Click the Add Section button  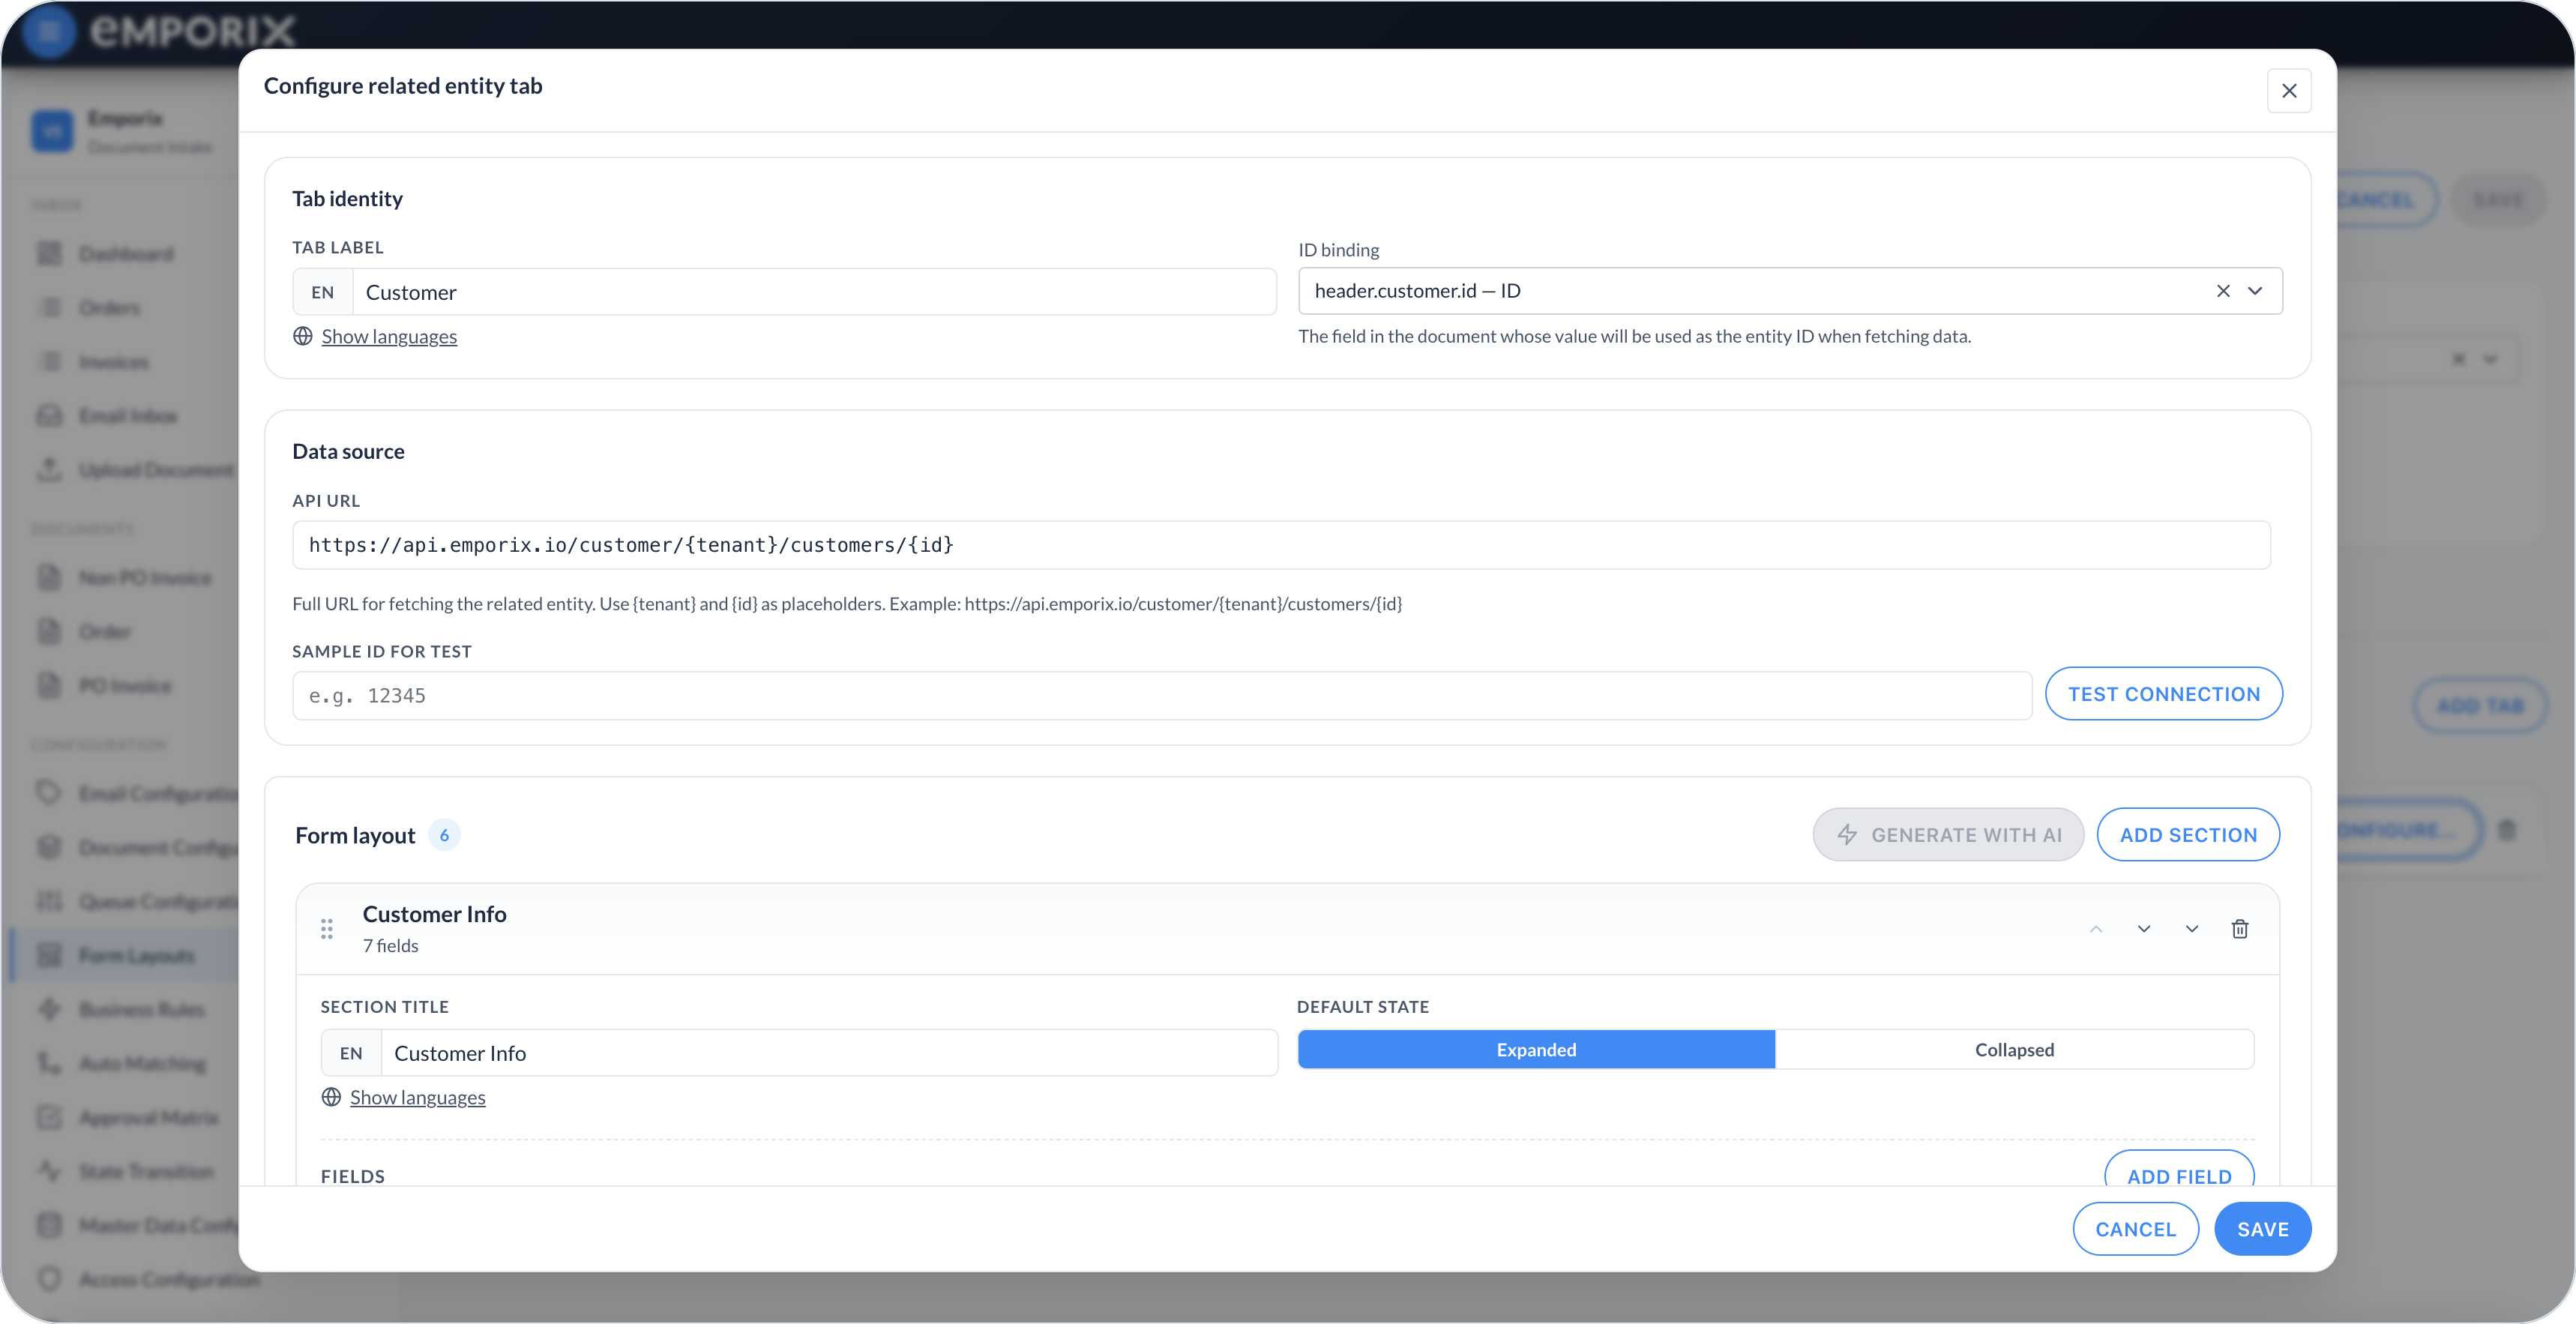(x=2188, y=835)
